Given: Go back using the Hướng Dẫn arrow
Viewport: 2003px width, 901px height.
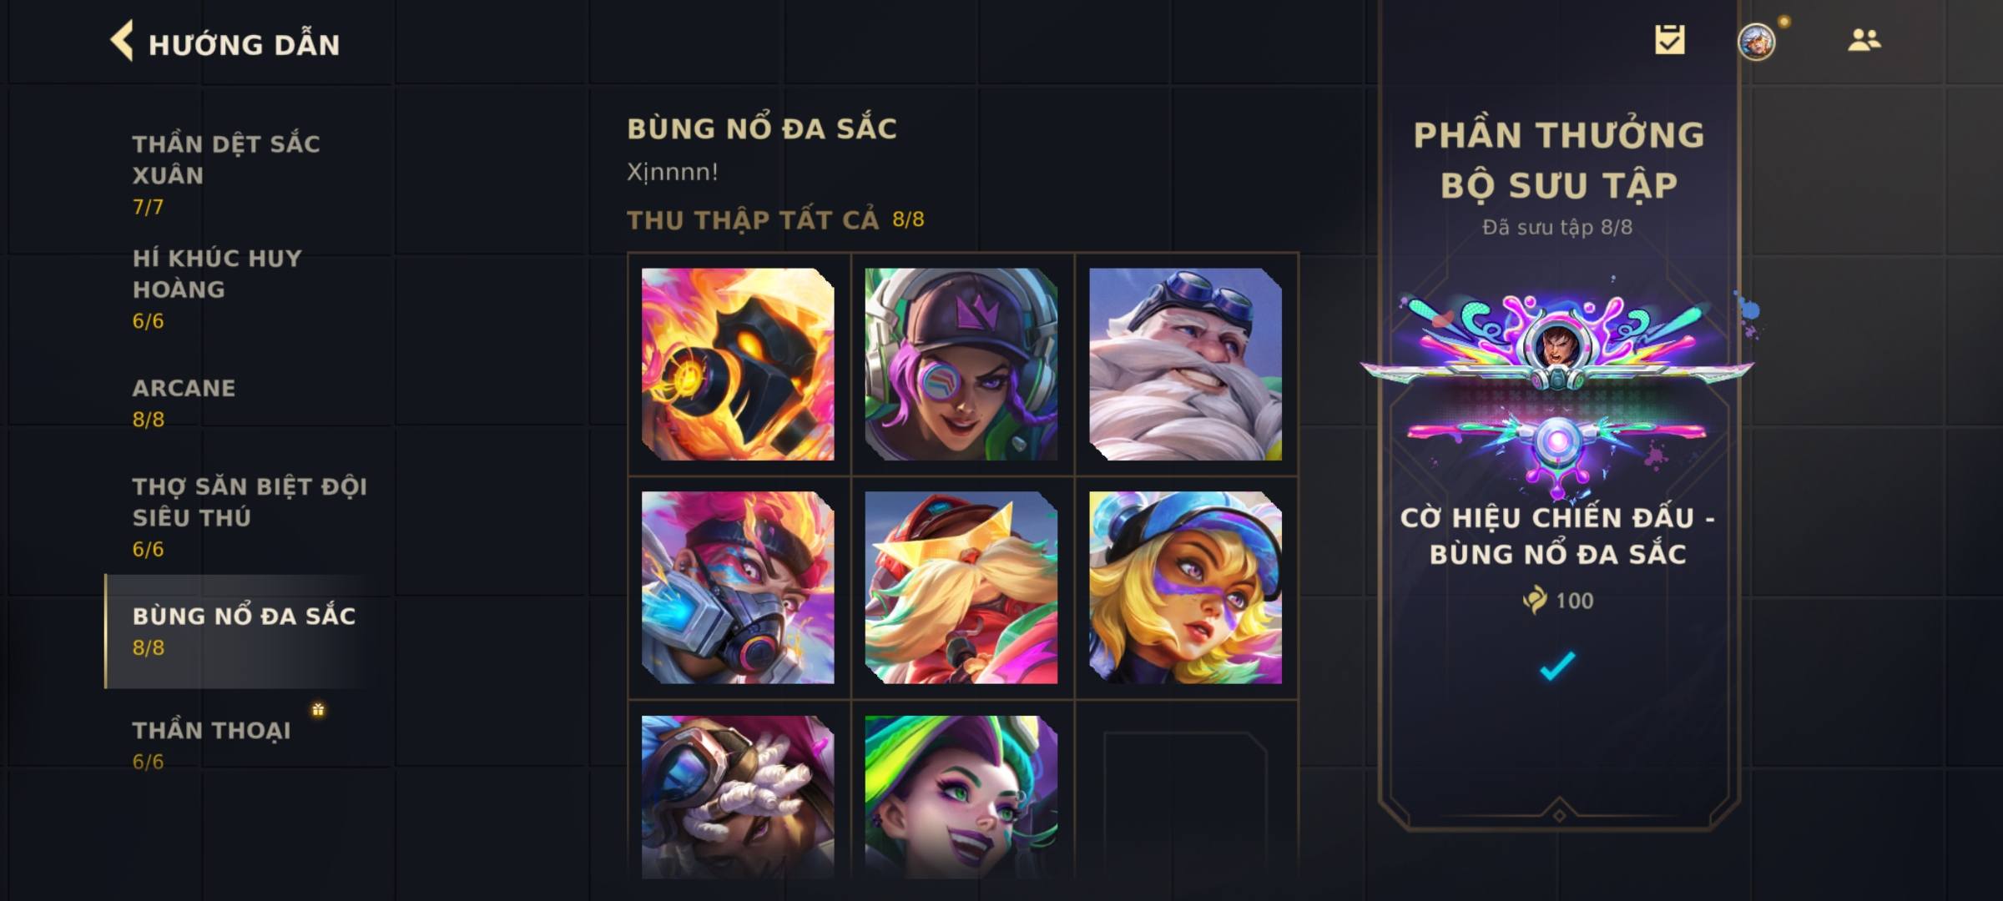Looking at the screenshot, I should click(x=122, y=41).
